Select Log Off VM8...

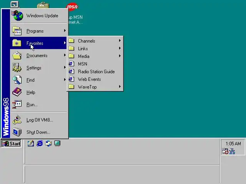click(x=39, y=120)
